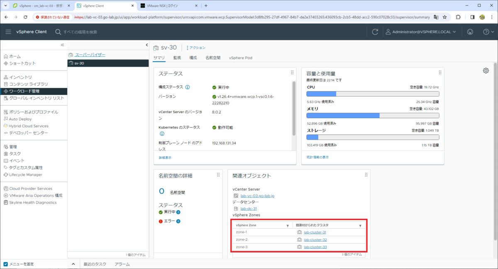Screen dimensions: 498x269
Task: Open lab-cluster-33 link
Action: coord(315,247)
